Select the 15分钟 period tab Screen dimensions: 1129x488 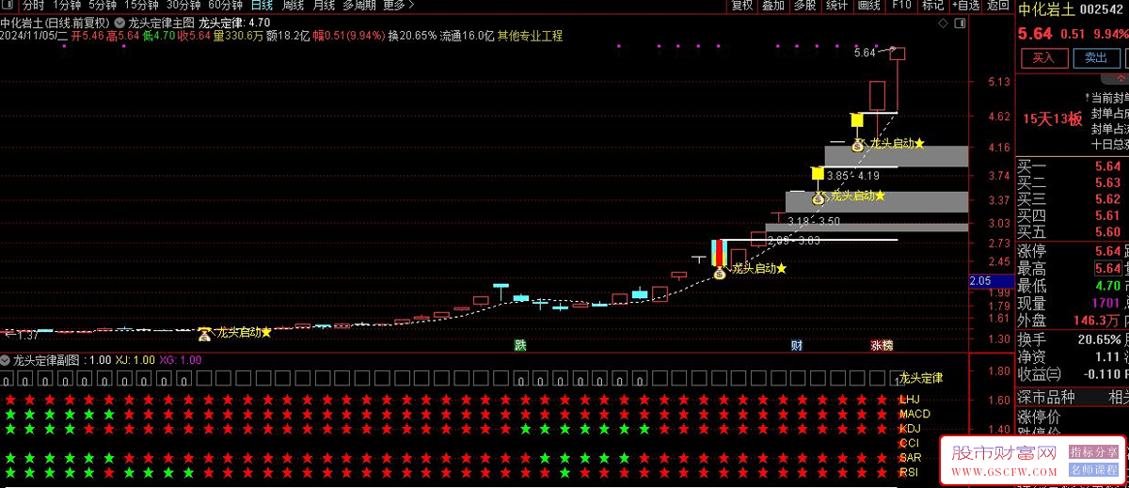click(x=141, y=6)
